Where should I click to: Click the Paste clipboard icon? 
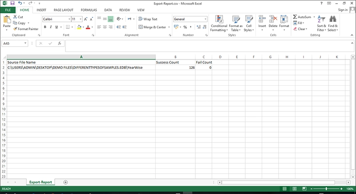tap(7, 20)
